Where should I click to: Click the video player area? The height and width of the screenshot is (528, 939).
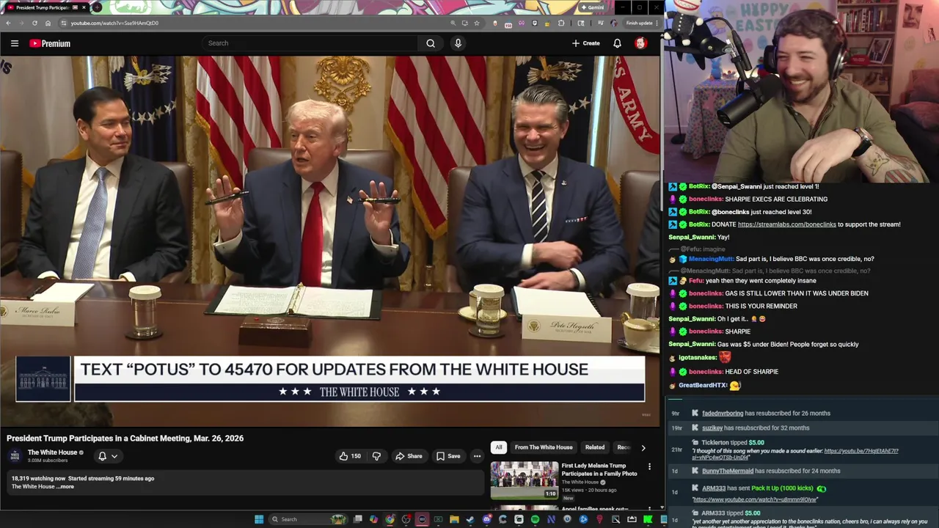[330, 241]
